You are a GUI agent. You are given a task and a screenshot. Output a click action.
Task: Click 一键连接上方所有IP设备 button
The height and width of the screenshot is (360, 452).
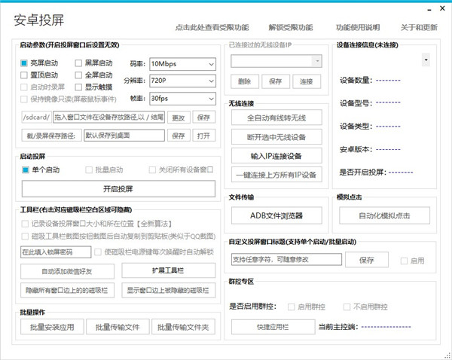click(x=276, y=175)
